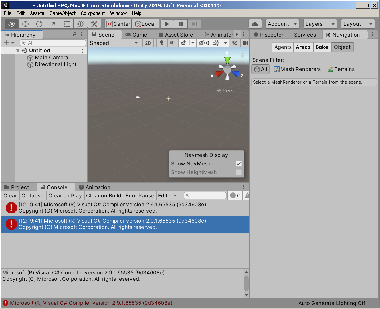Open the Hierarchy panel options menu
The image size is (380, 309).
(82, 34)
